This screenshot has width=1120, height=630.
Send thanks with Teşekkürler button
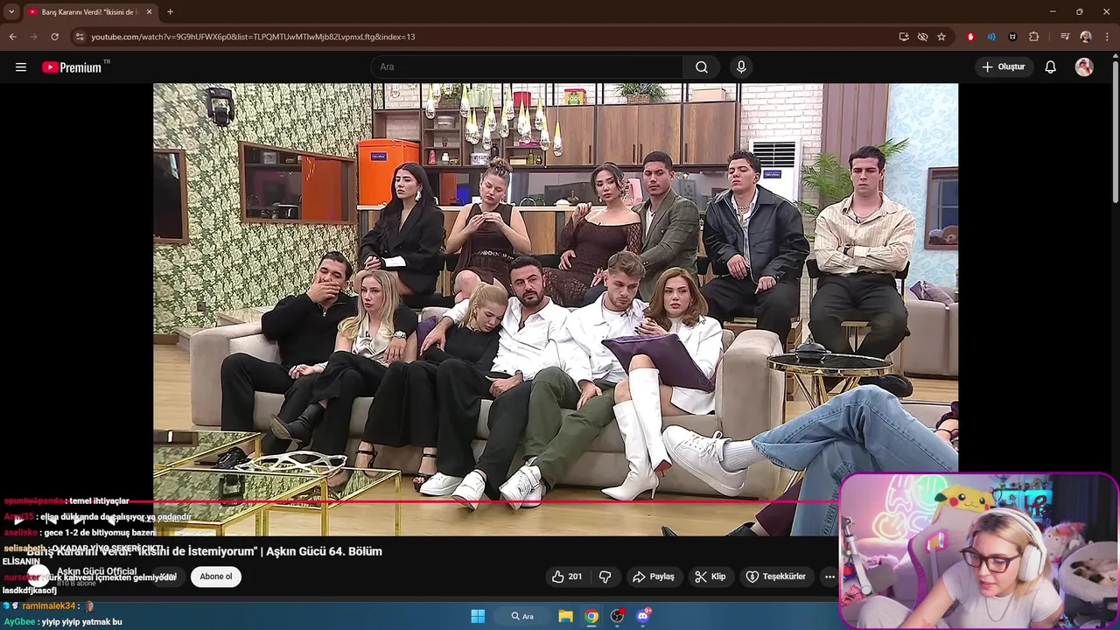click(775, 577)
